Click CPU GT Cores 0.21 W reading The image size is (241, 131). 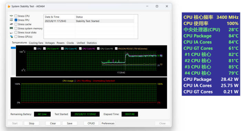tap(231, 92)
